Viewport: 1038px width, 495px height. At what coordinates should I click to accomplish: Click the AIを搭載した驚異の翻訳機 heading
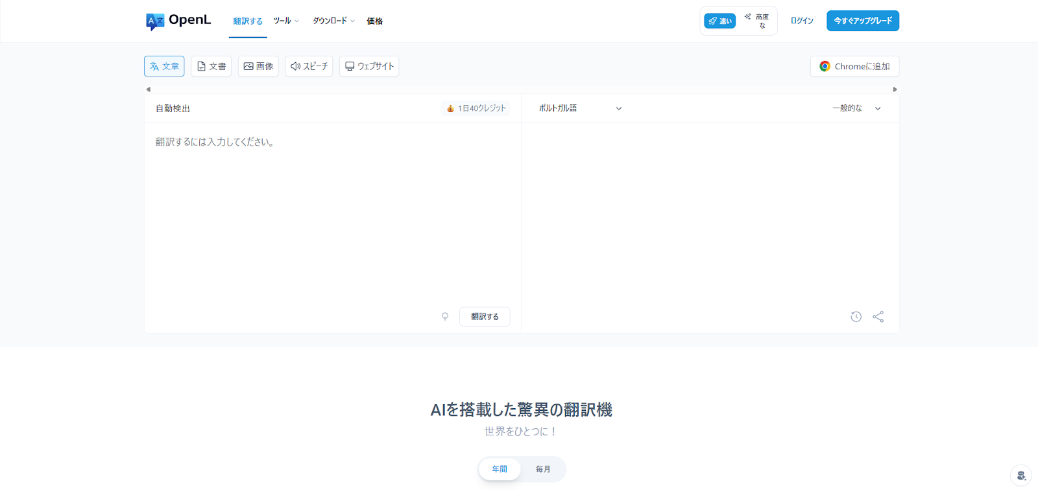click(x=522, y=409)
